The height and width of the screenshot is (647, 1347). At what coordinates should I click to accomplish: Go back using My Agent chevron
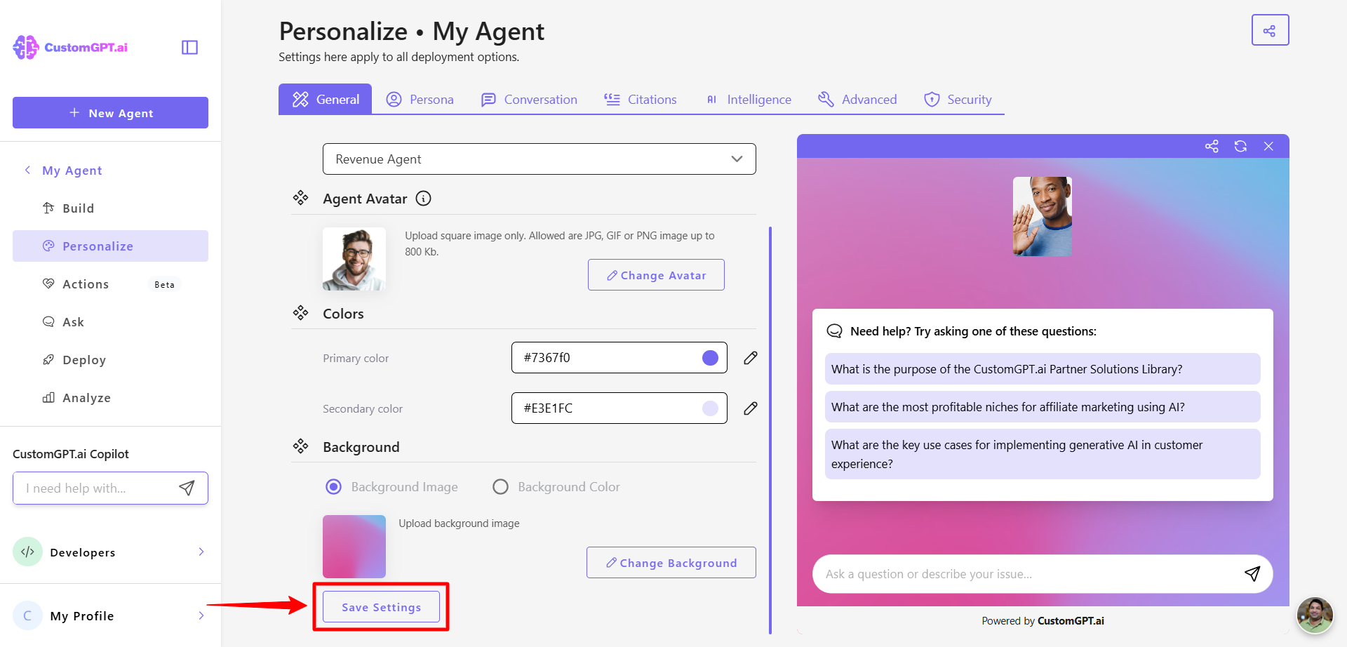(27, 170)
